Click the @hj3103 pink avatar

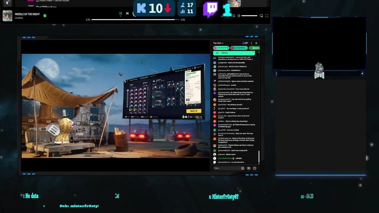pyautogui.click(x=215, y=112)
